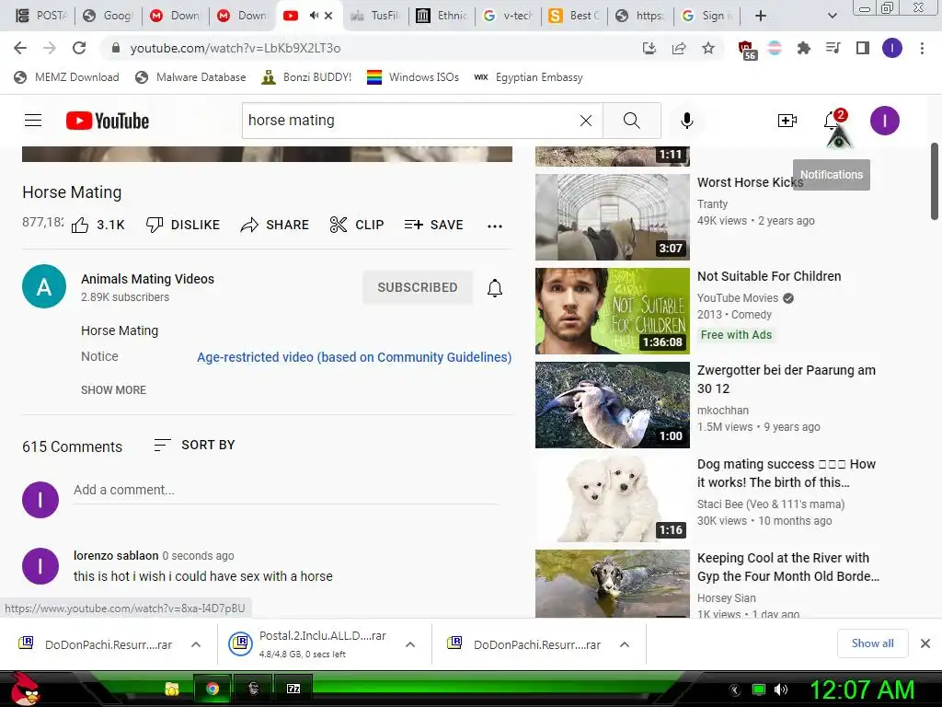
Task: Open the MEMZ Download bookmark
Action: point(66,77)
